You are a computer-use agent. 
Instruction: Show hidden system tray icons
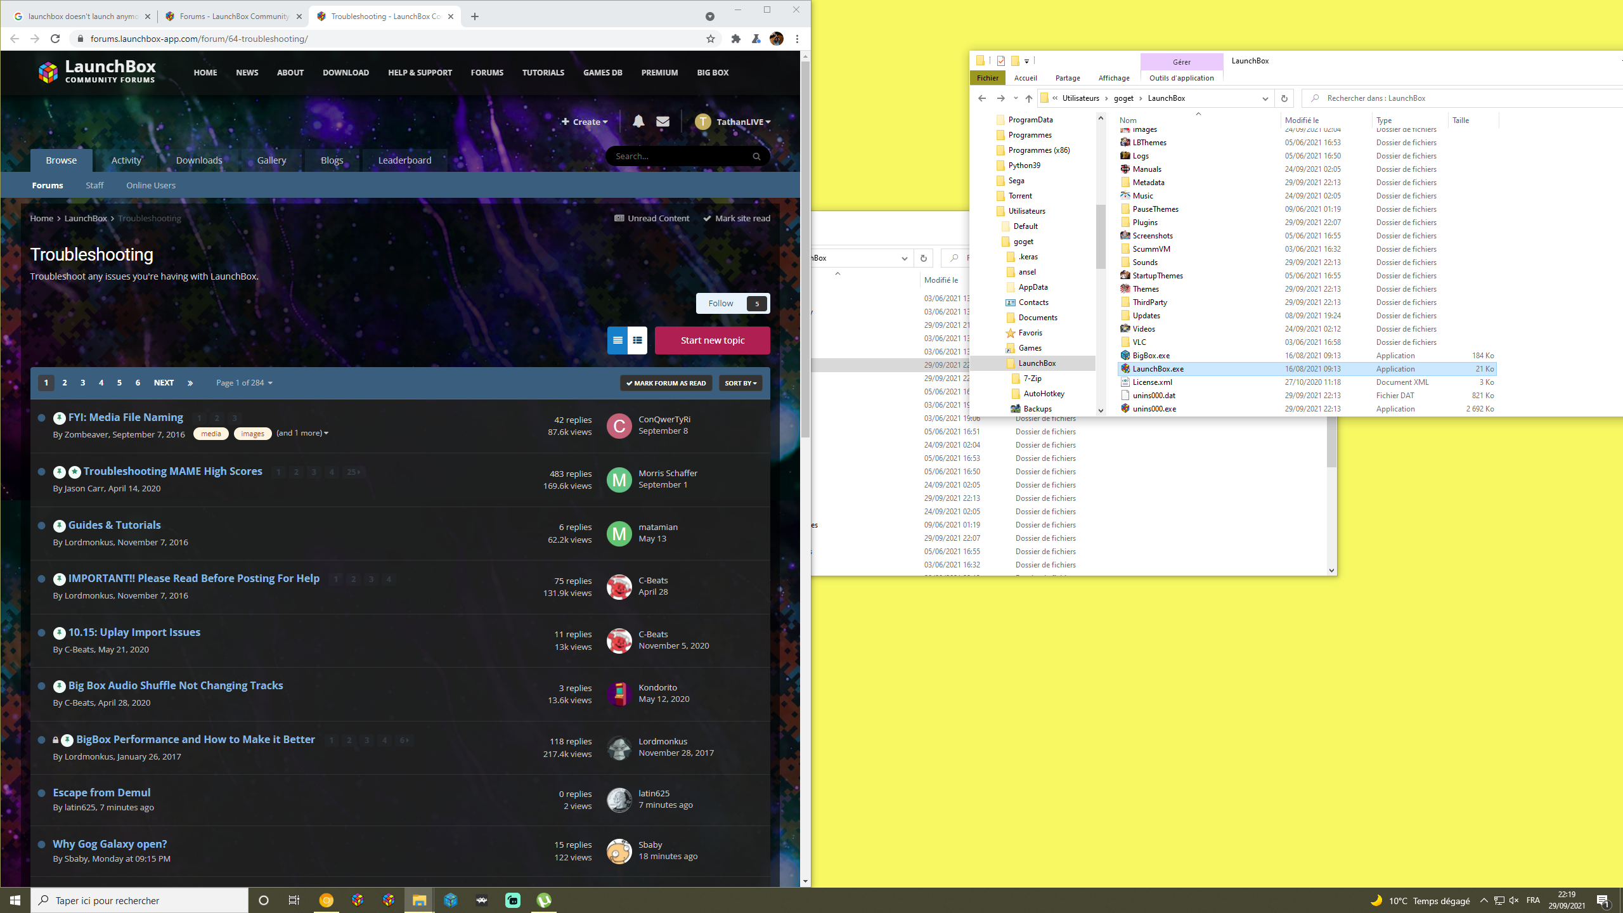click(x=1484, y=900)
